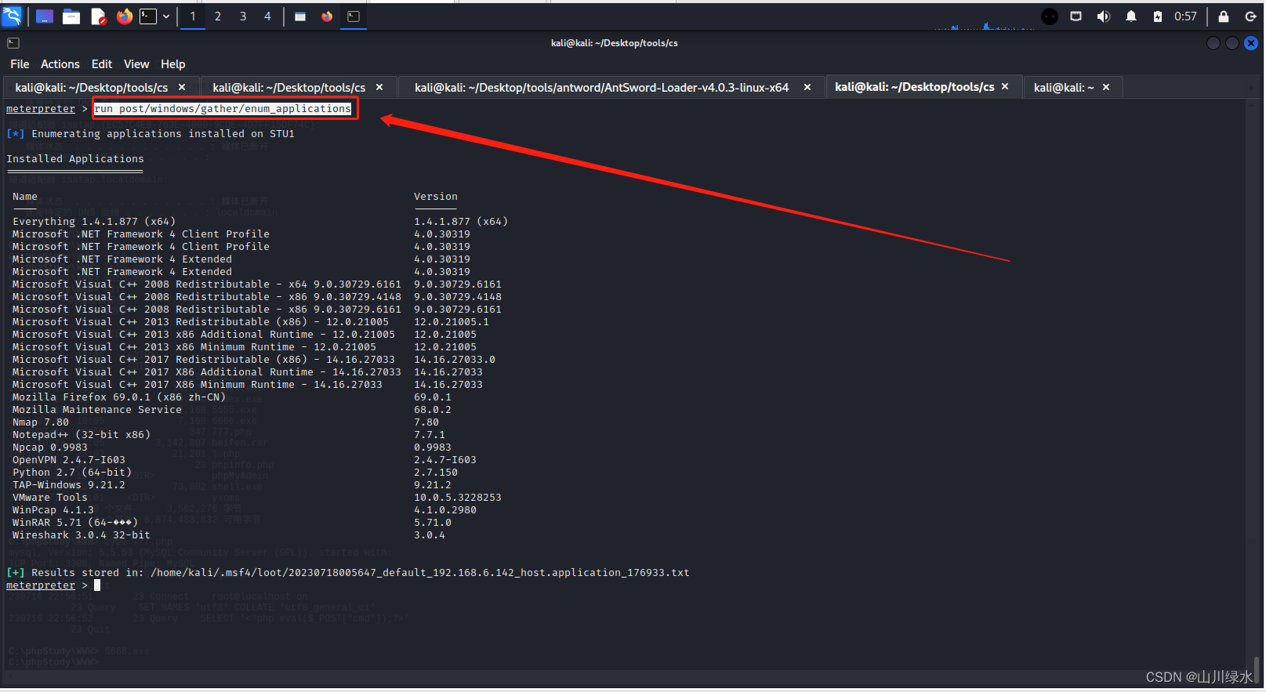Click the version value 10.0.5.3228253

coord(458,498)
